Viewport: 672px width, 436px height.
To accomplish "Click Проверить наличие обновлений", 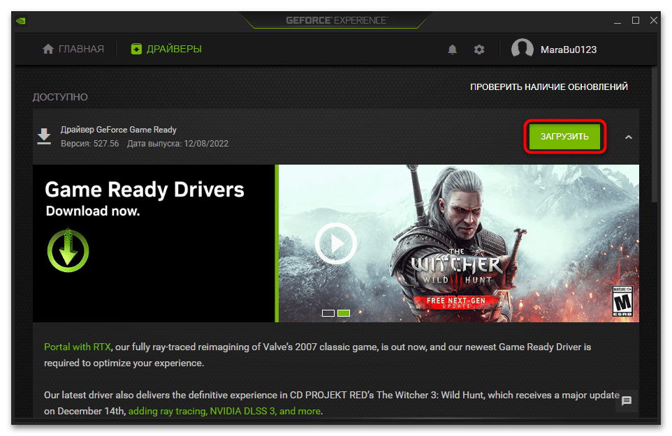I will click(x=548, y=87).
